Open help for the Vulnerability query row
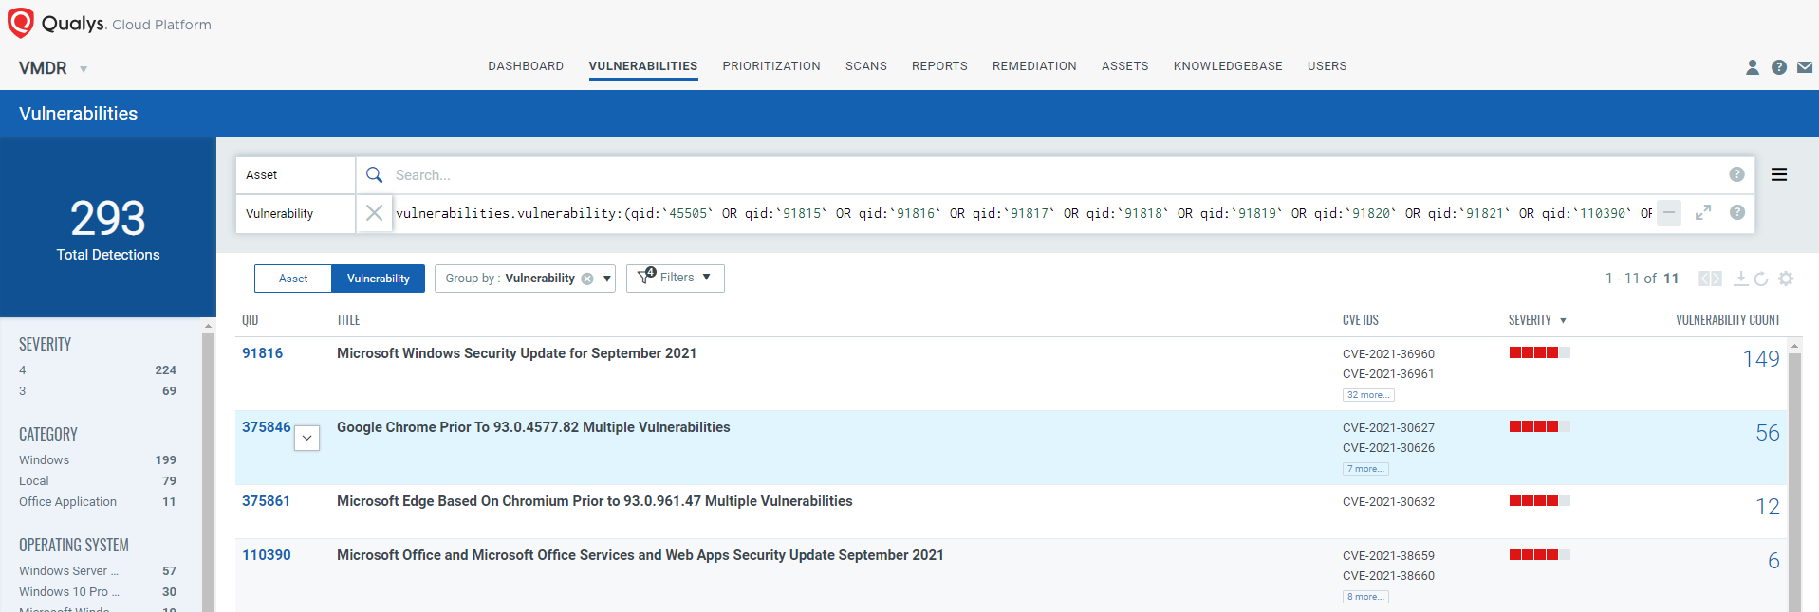 pos(1736,212)
